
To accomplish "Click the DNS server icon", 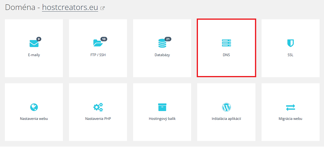I will pyautogui.click(x=226, y=43).
